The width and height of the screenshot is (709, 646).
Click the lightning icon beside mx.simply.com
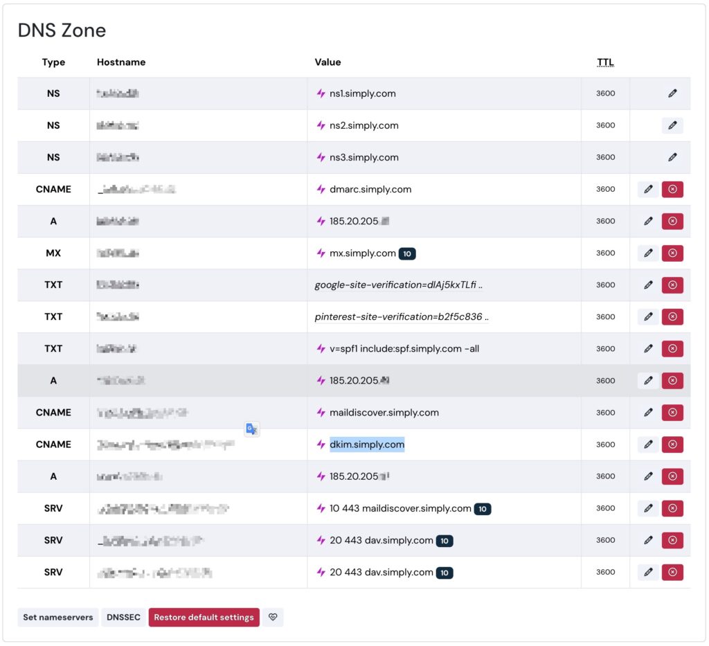point(321,253)
